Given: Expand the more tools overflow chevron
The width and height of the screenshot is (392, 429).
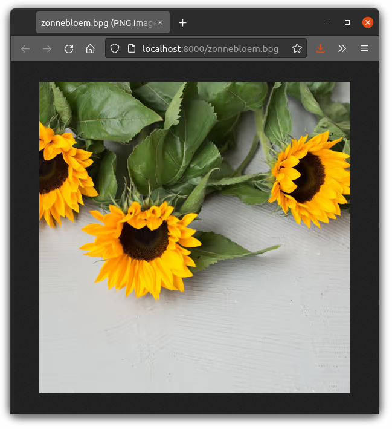Looking at the screenshot, I should coord(342,48).
